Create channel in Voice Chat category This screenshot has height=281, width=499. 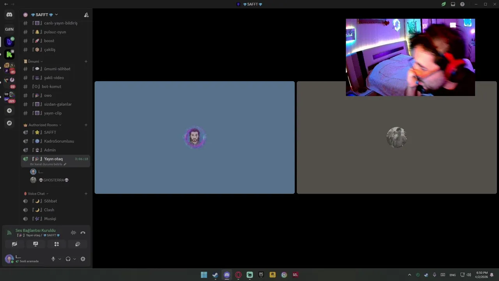[x=86, y=194]
